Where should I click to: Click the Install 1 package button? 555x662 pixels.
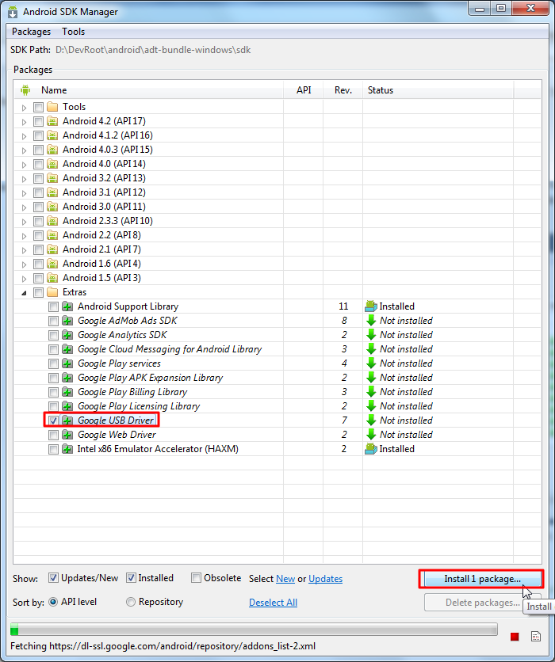[482, 579]
